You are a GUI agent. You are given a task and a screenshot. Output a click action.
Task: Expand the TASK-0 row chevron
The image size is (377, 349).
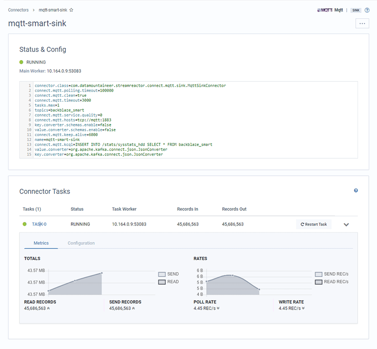tap(346, 224)
